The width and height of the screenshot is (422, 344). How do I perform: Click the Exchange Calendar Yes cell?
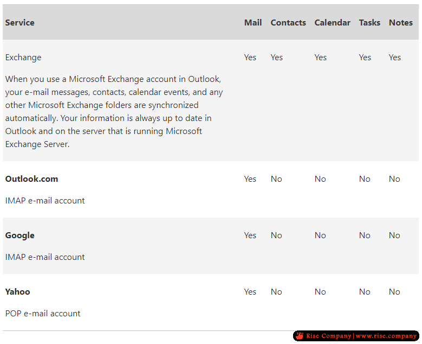point(320,58)
